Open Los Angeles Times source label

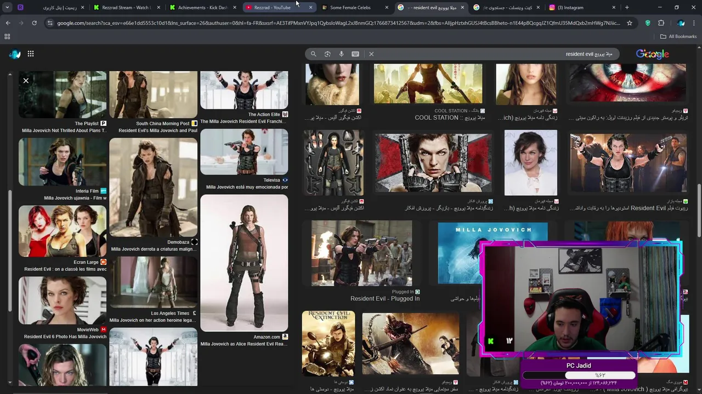[171, 314]
